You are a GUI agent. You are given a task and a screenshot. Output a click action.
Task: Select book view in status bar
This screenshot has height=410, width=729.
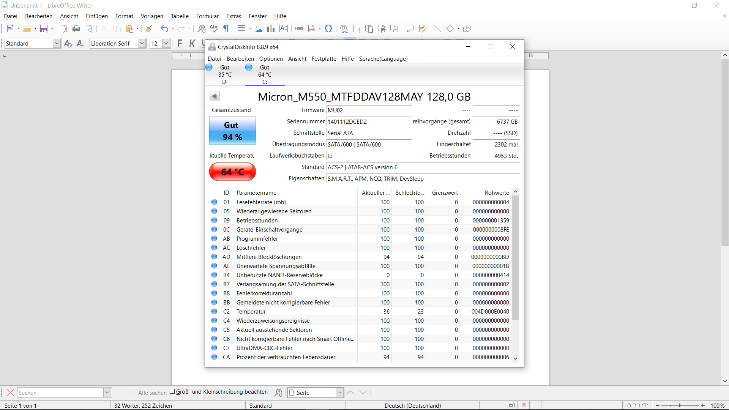click(x=645, y=405)
